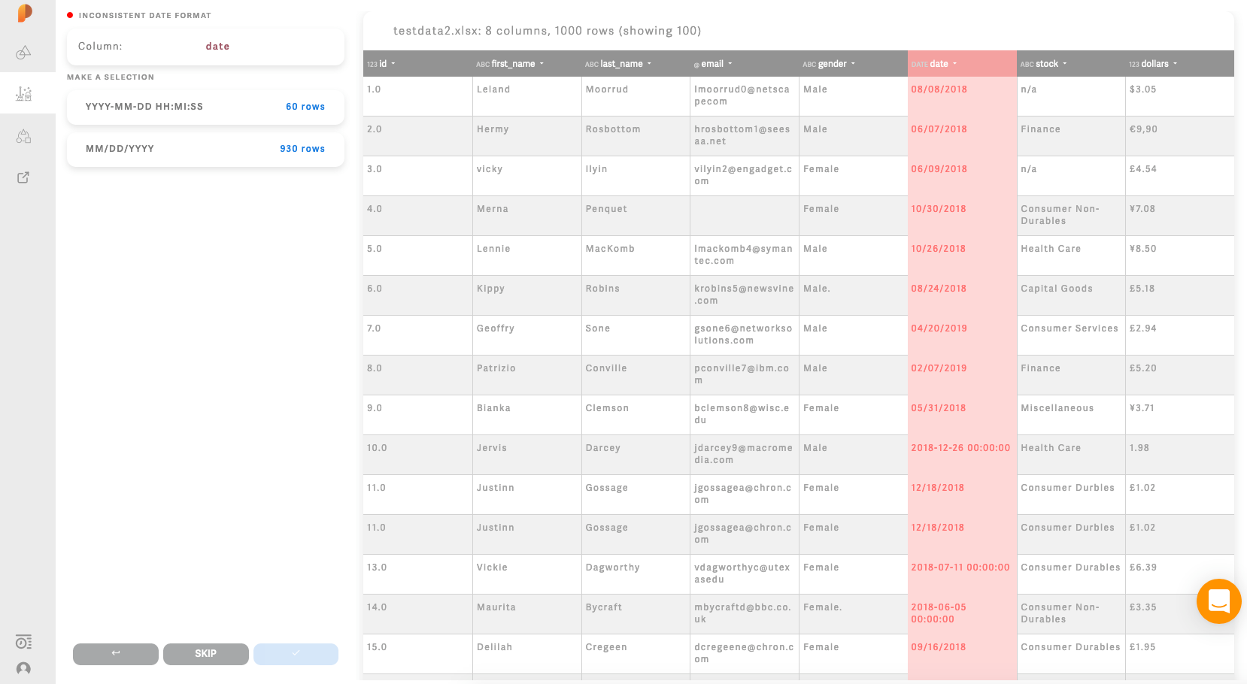Choose the YYYY-MM-DD HH:MI:SS format option
This screenshot has width=1247, height=684.
(205, 107)
